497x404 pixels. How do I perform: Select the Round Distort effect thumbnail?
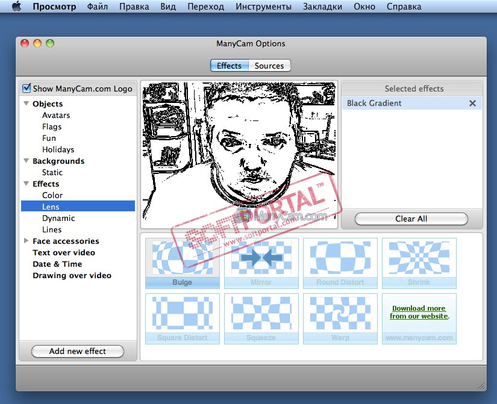(340, 263)
